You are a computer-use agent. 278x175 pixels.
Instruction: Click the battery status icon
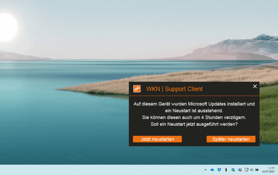pyautogui.click(x=257, y=170)
